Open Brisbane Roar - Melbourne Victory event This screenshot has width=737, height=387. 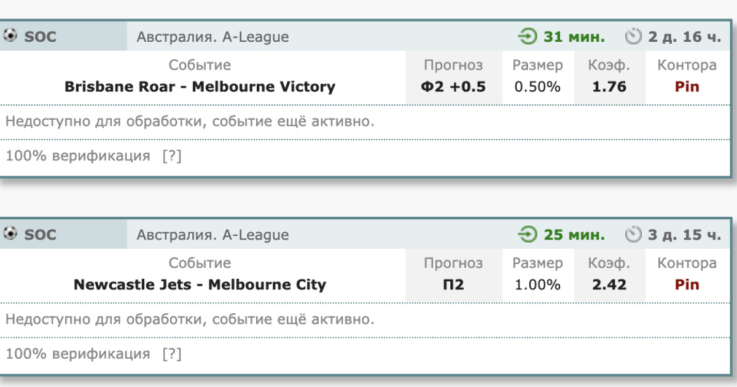(x=200, y=87)
